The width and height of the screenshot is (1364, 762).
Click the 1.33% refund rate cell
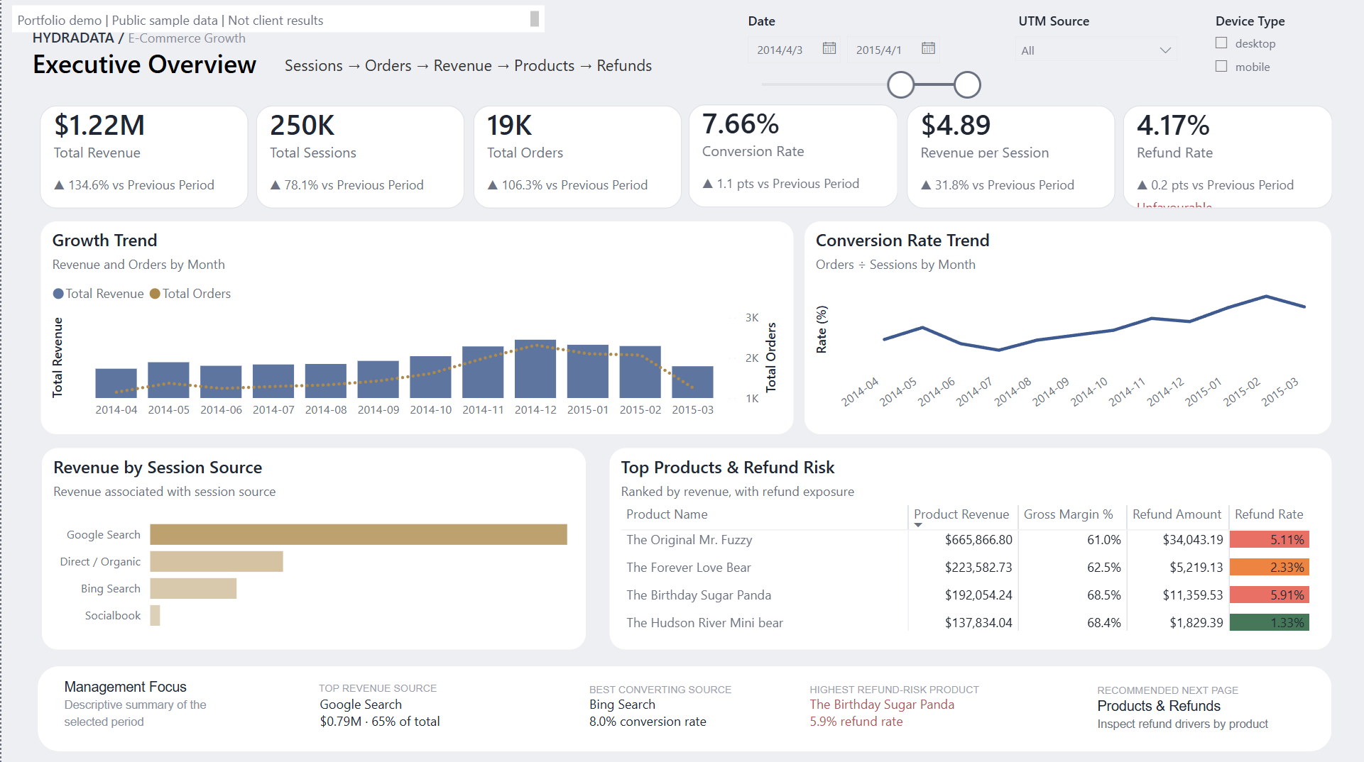coord(1269,623)
